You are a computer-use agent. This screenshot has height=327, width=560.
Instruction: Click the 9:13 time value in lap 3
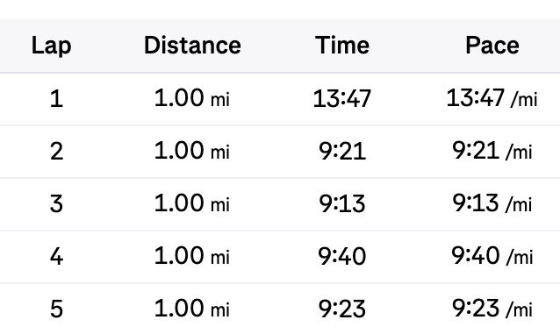coord(342,203)
